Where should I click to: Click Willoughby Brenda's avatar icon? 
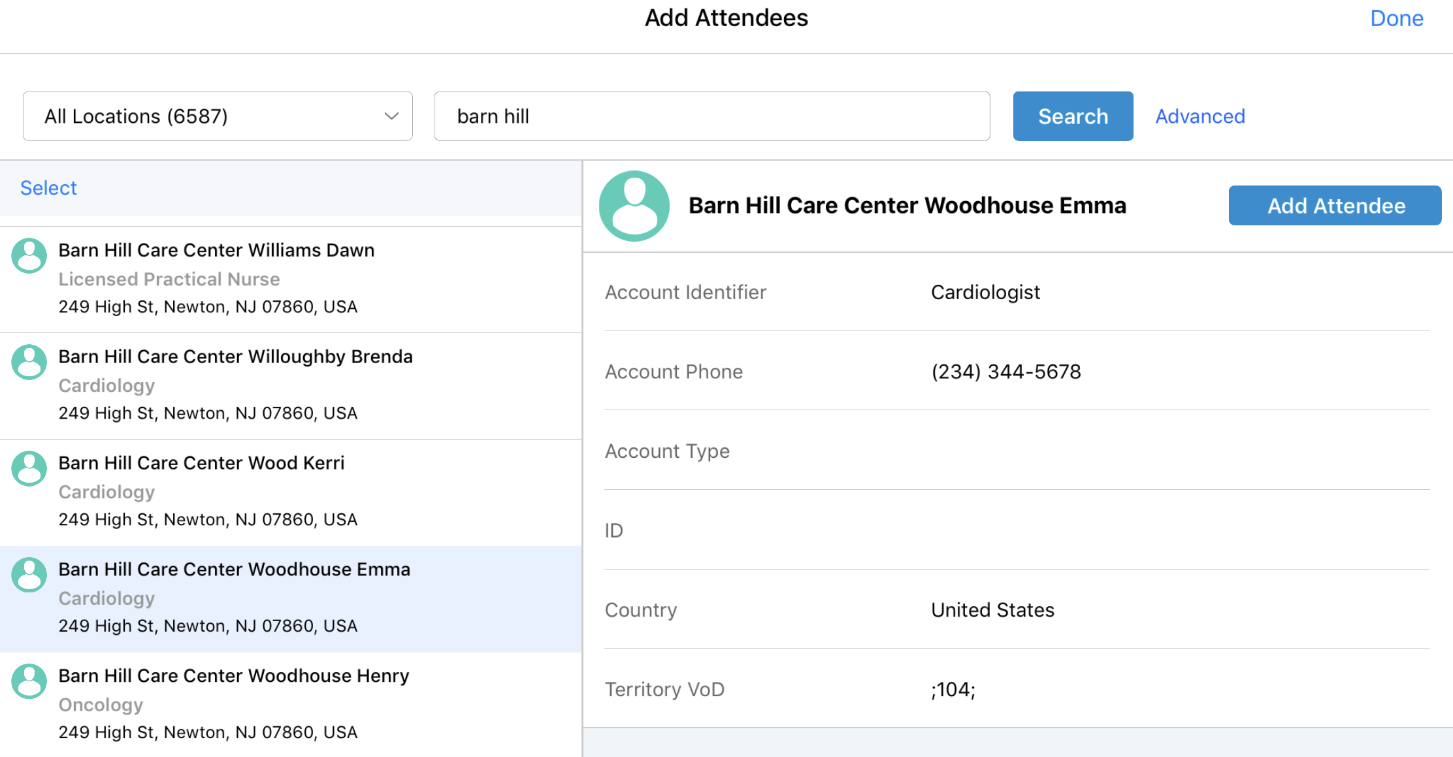29,362
